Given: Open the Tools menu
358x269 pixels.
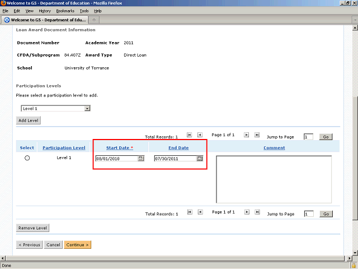Looking at the screenshot, I should click(x=84, y=11).
